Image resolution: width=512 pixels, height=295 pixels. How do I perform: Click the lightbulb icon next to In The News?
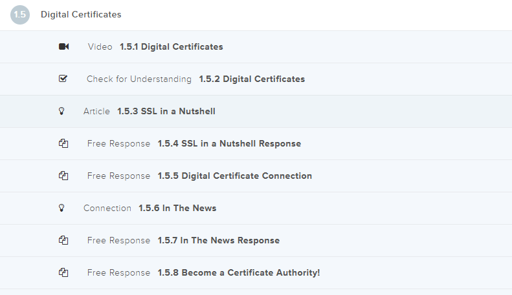pos(62,208)
